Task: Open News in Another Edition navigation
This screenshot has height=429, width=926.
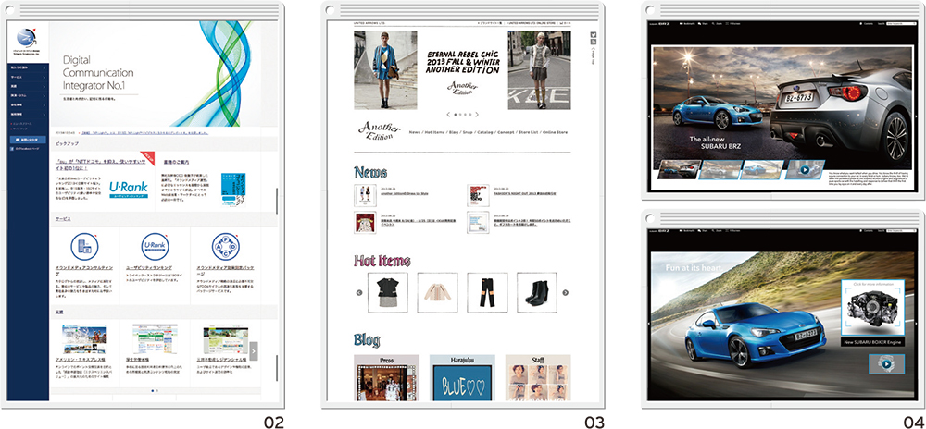Action: coord(415,132)
